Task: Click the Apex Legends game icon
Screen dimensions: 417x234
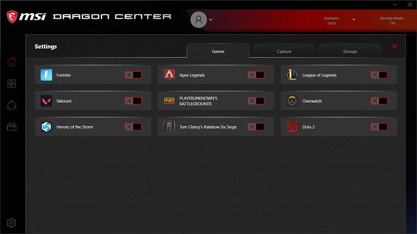Action: click(169, 75)
